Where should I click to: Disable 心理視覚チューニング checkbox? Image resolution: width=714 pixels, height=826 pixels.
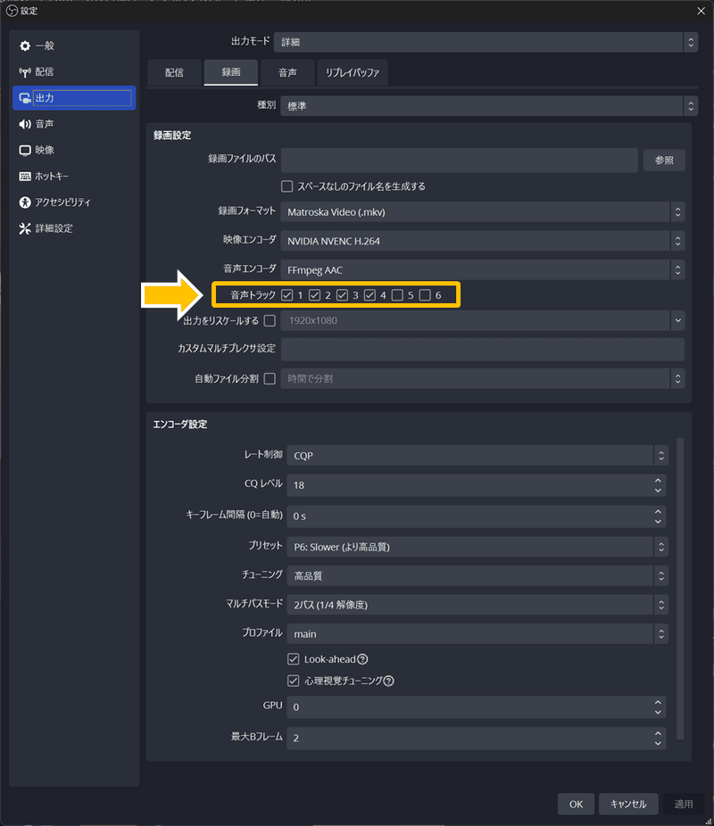[x=294, y=681]
